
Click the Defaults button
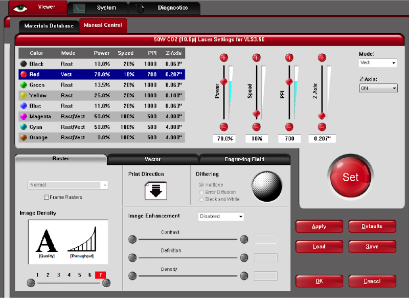point(372,226)
